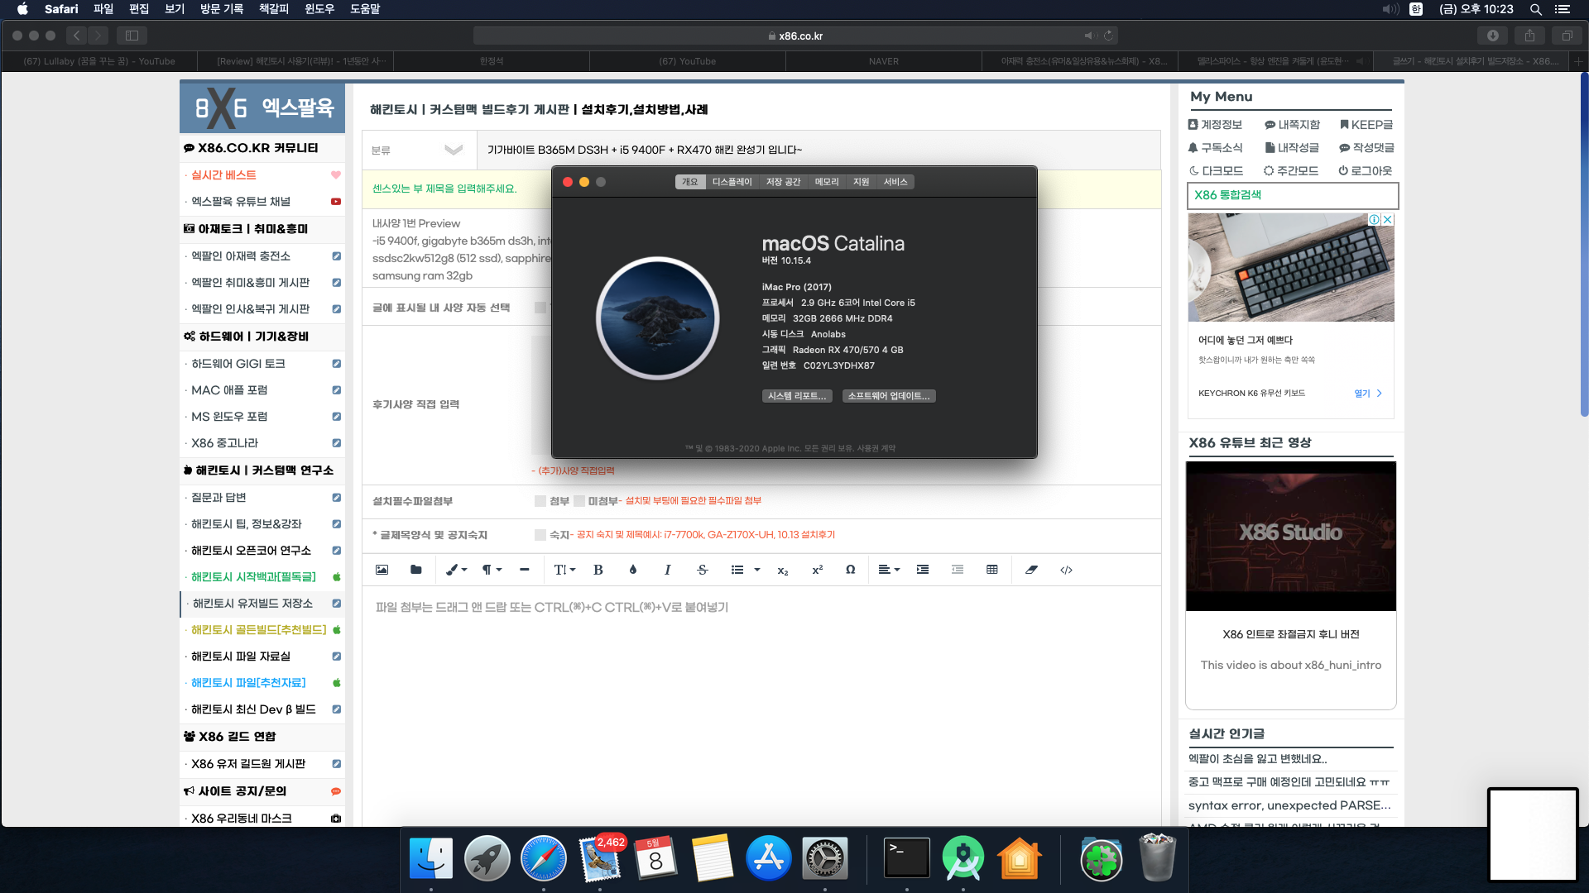The height and width of the screenshot is (893, 1589).
Task: Insert an unordered list in the editor
Action: tap(737, 570)
